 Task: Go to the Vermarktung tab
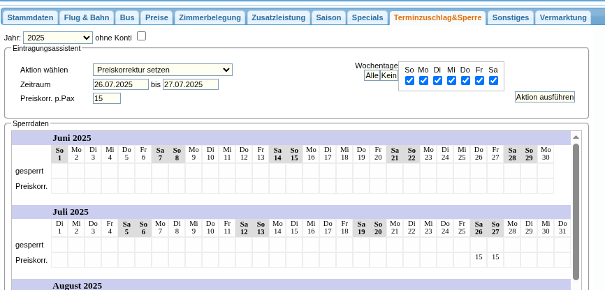562,17
